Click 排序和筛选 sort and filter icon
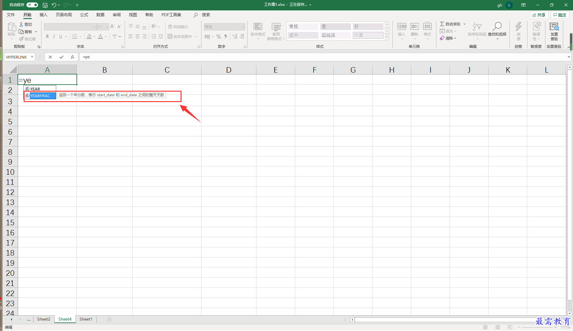573x331 pixels. pyautogui.click(x=477, y=27)
